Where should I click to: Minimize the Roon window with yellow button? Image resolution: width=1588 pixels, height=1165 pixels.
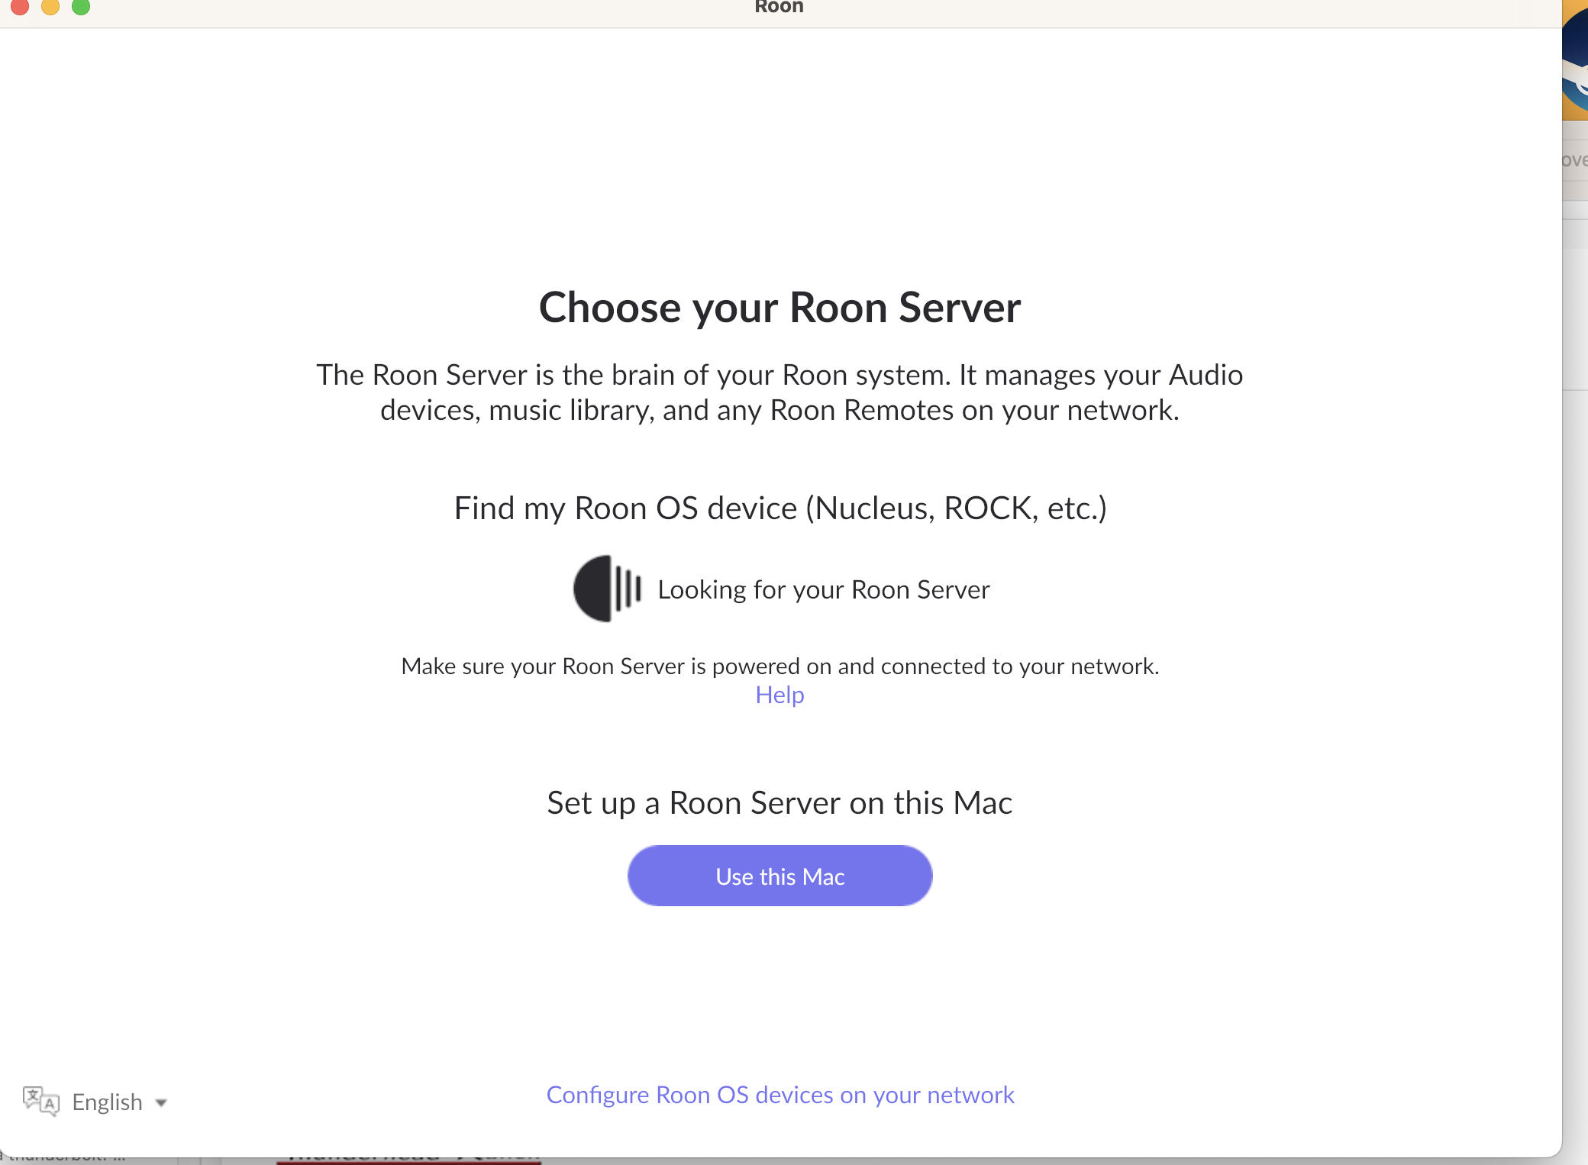click(50, 6)
